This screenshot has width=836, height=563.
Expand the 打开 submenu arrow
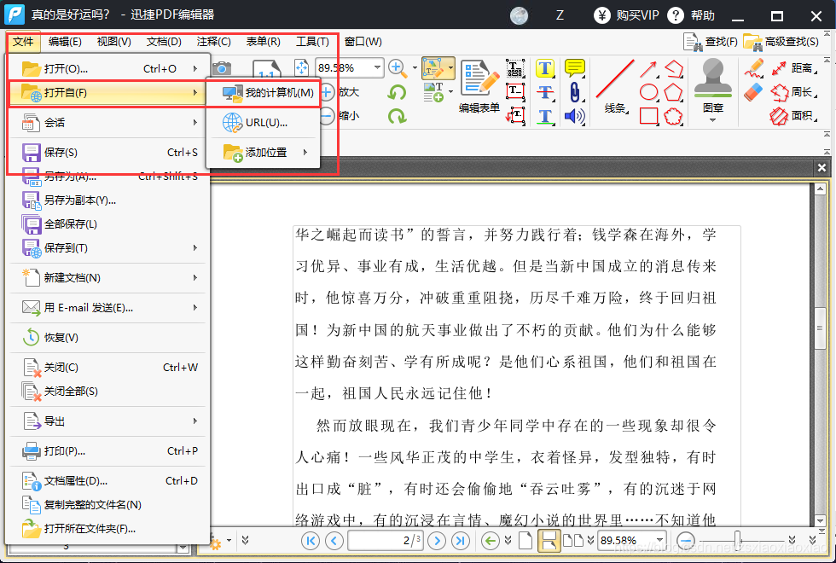195,68
